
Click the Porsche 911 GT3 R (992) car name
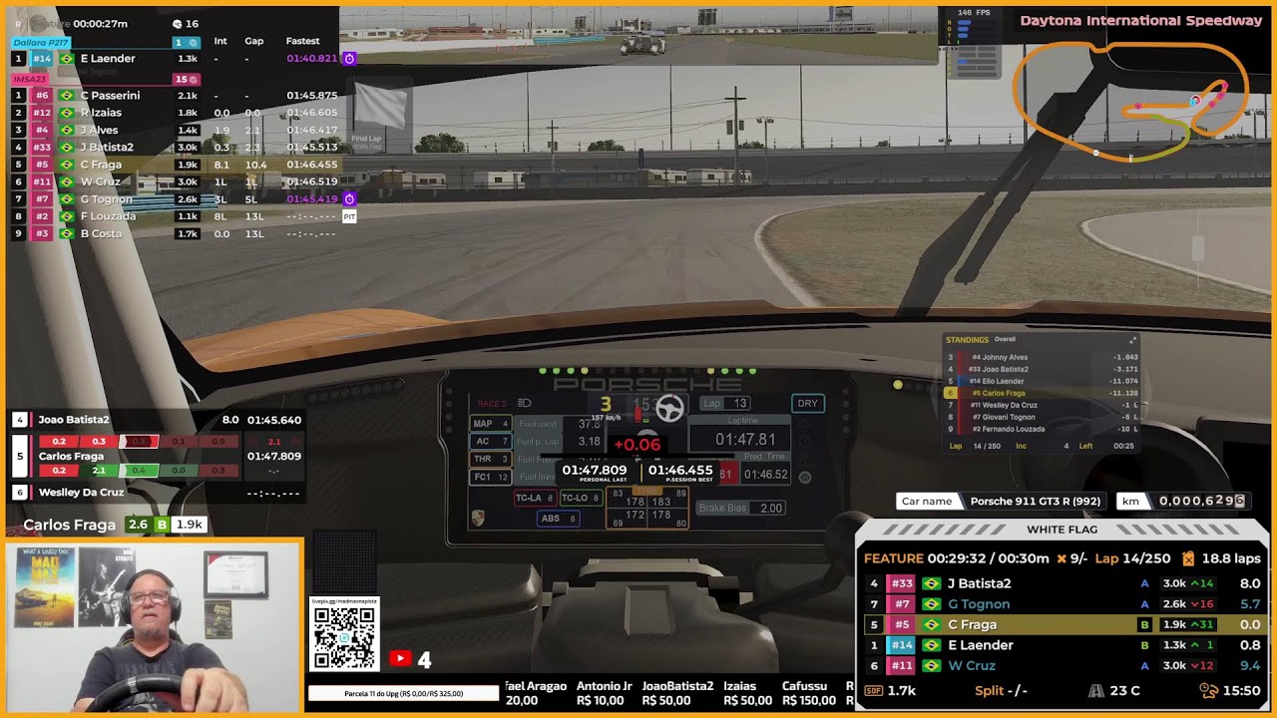tap(1035, 502)
